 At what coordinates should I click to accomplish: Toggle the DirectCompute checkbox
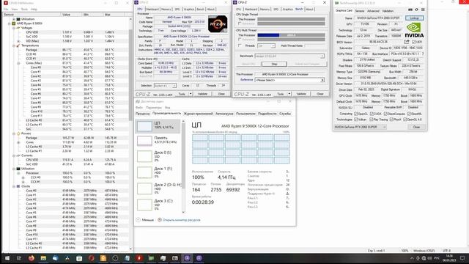pyautogui.click(x=385, y=114)
